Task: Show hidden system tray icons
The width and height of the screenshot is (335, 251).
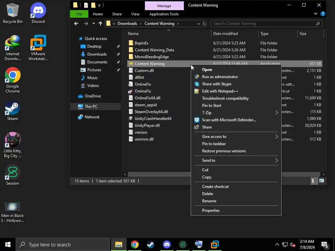Action: (x=277, y=244)
